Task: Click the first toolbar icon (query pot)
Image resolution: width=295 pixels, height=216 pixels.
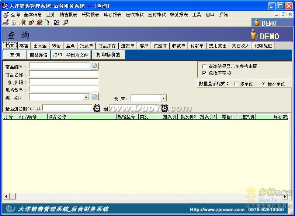Action: pyautogui.click(x=6, y=23)
